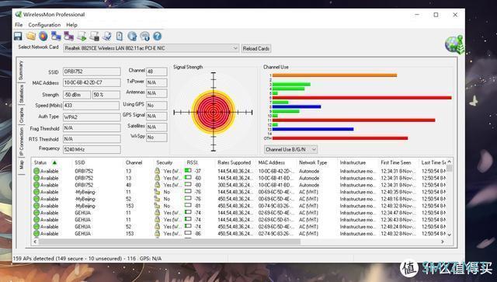
Task: Click the floppy disk save icon
Action: (18, 37)
